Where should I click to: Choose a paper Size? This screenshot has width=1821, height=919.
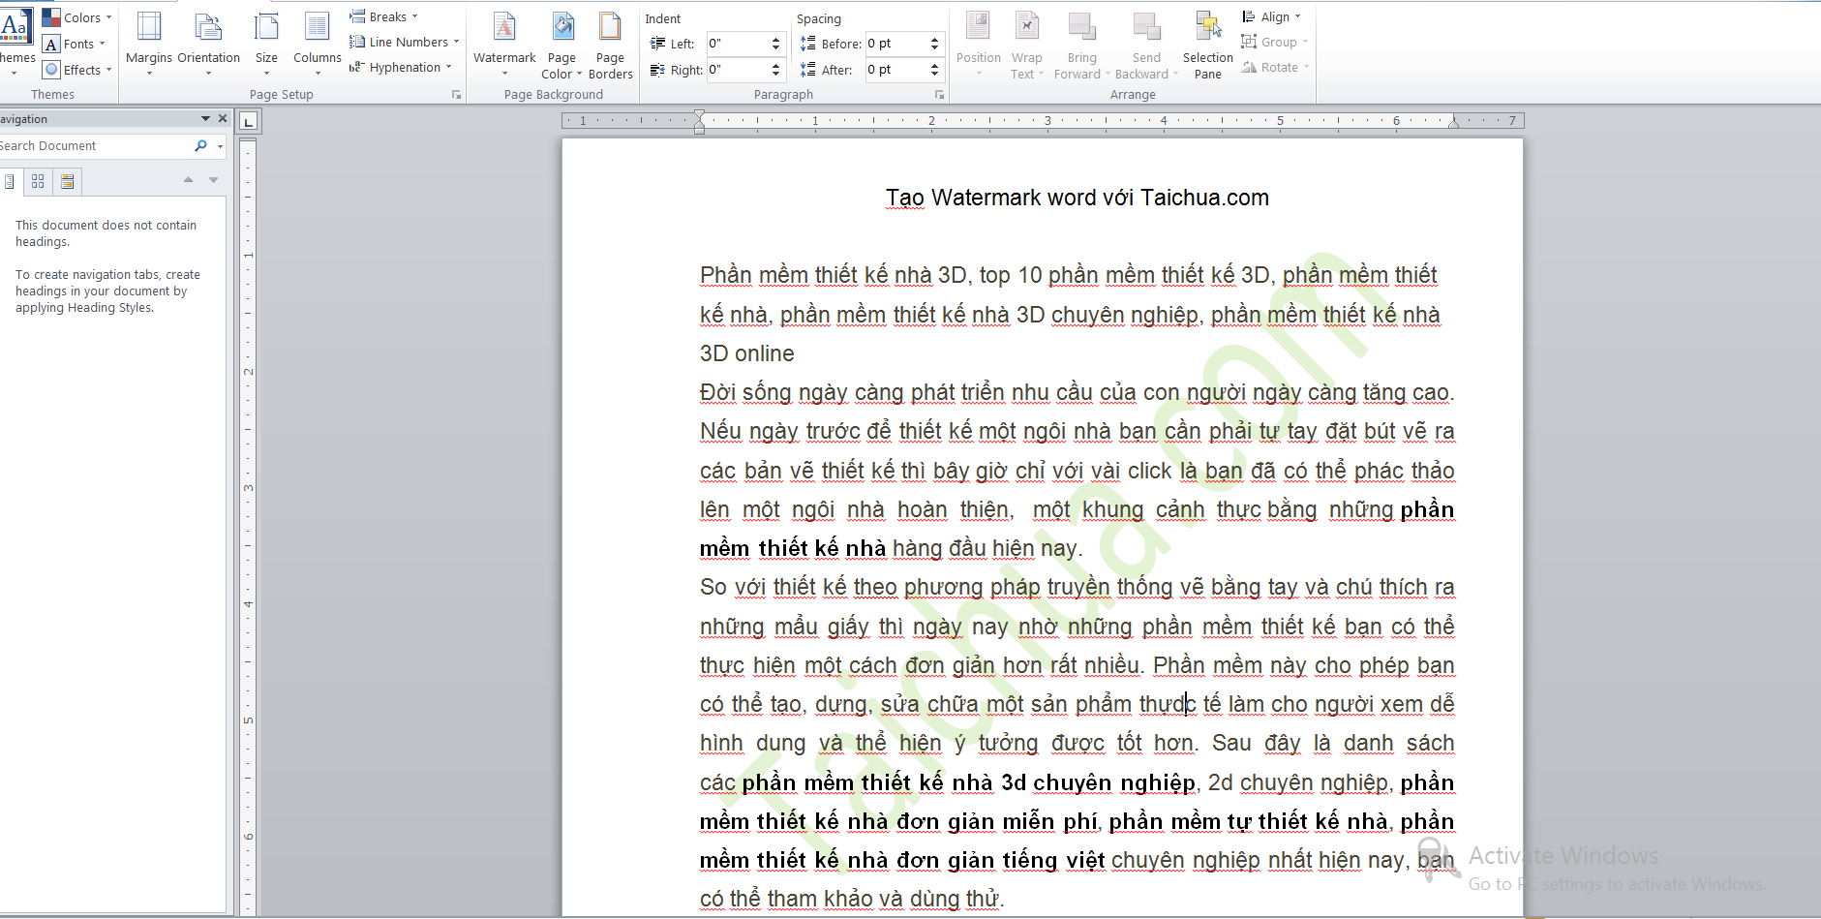[266, 44]
